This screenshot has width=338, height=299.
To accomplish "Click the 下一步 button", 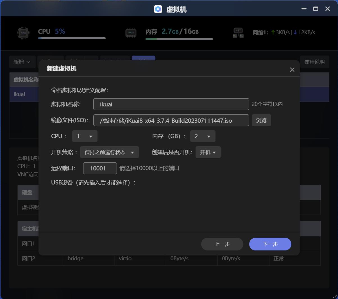I will (270, 244).
